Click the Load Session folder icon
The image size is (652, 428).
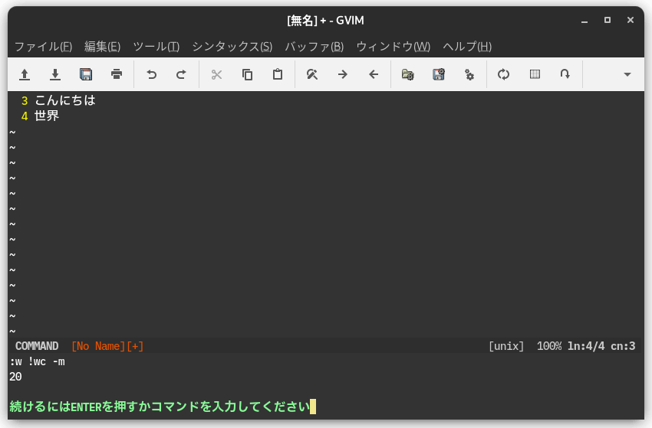tap(407, 75)
